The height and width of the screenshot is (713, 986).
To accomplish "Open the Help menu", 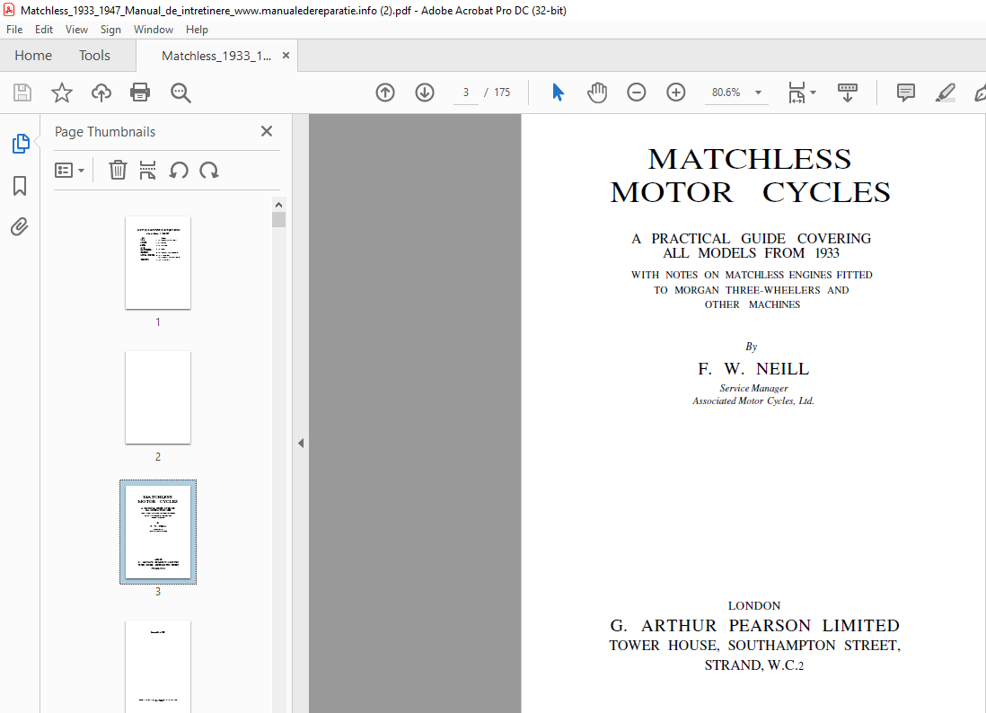I will (196, 30).
